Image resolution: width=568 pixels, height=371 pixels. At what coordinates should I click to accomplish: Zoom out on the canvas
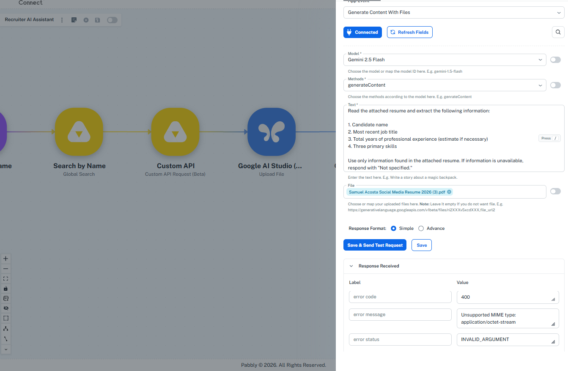coord(5,269)
